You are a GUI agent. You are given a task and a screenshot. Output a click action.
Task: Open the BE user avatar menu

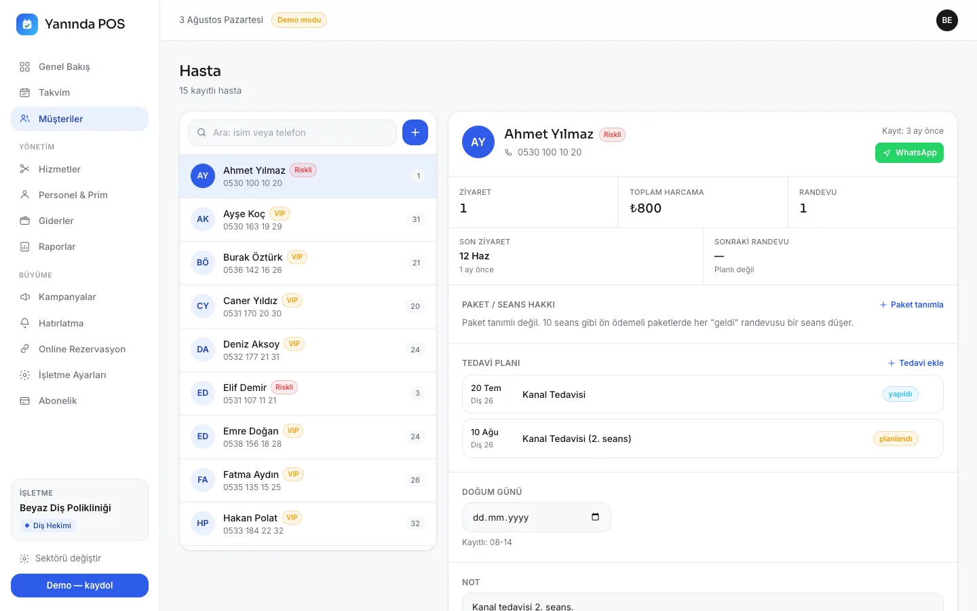click(x=947, y=20)
